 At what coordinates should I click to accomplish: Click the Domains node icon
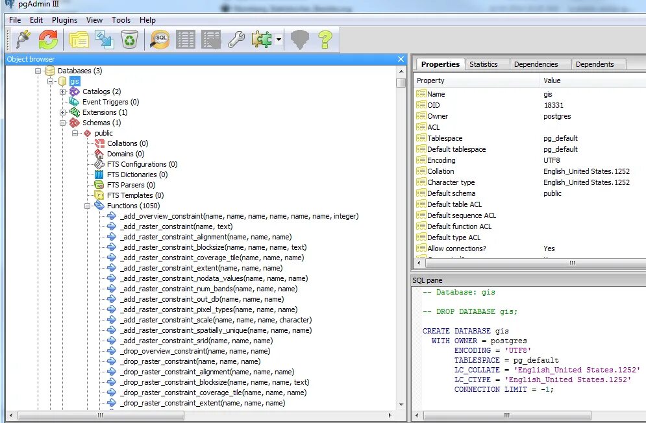[99, 154]
